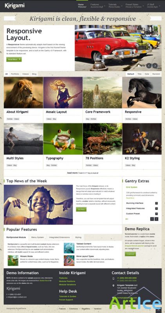The image size is (165, 313).
Task: Click the back-to-top arrow at page bottom
Action: (158, 310)
